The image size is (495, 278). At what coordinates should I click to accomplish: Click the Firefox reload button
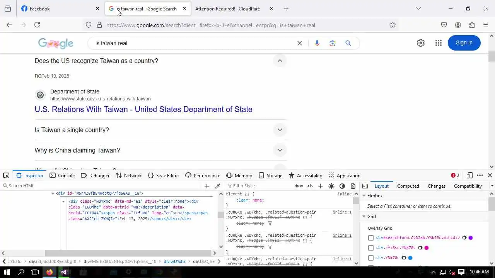point(37,25)
